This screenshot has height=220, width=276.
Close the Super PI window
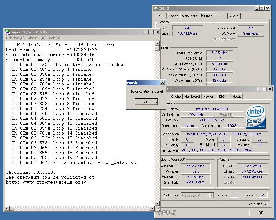point(157,32)
